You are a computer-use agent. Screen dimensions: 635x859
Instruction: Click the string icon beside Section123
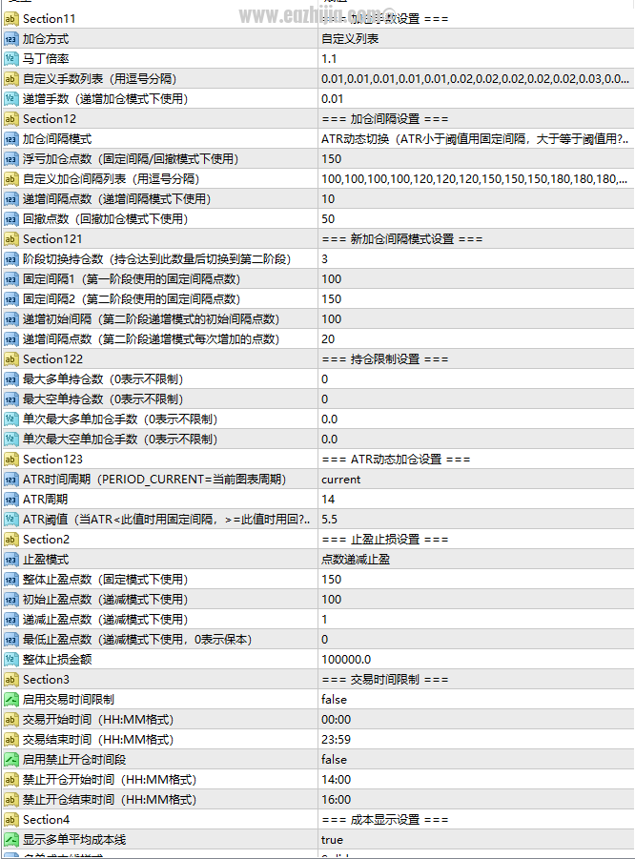tap(10, 460)
